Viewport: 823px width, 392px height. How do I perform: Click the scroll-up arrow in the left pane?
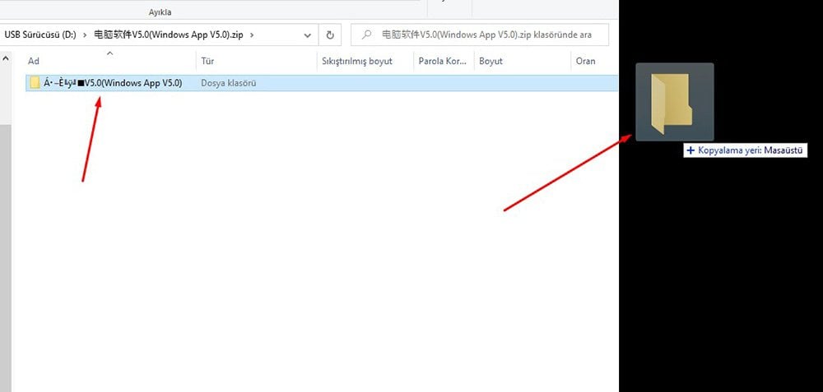(7, 60)
